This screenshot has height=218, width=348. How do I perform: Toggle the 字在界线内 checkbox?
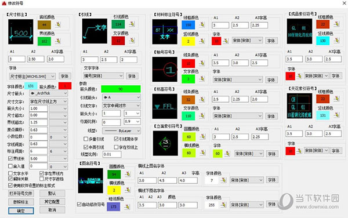[x=42, y=173]
